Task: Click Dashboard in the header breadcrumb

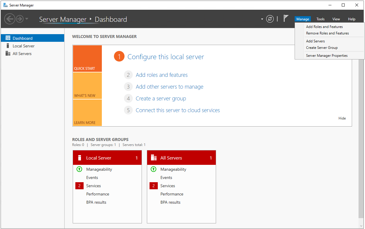Action: point(111,19)
